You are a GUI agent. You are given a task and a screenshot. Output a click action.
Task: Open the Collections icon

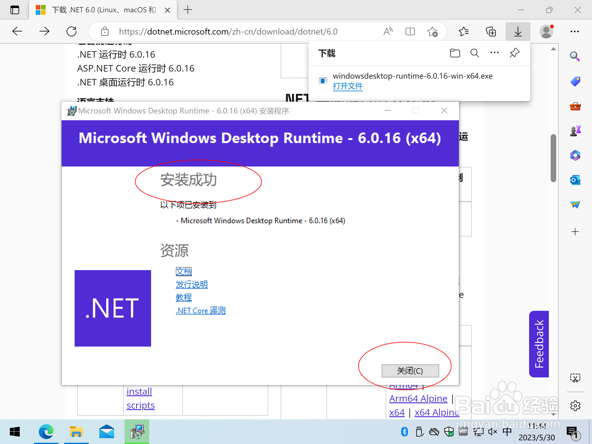point(491,31)
